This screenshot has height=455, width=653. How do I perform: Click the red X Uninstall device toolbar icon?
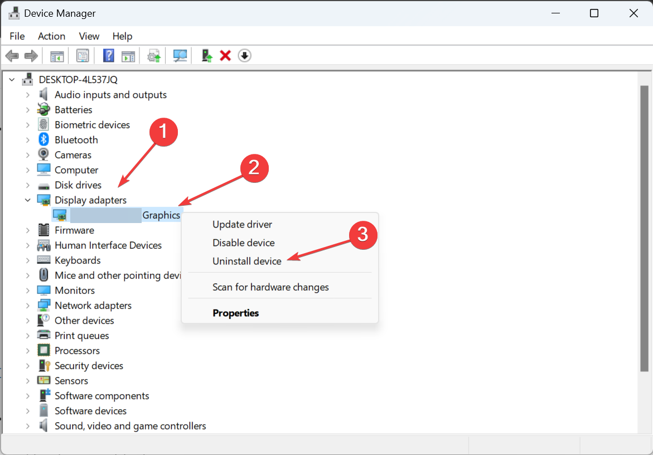click(225, 55)
